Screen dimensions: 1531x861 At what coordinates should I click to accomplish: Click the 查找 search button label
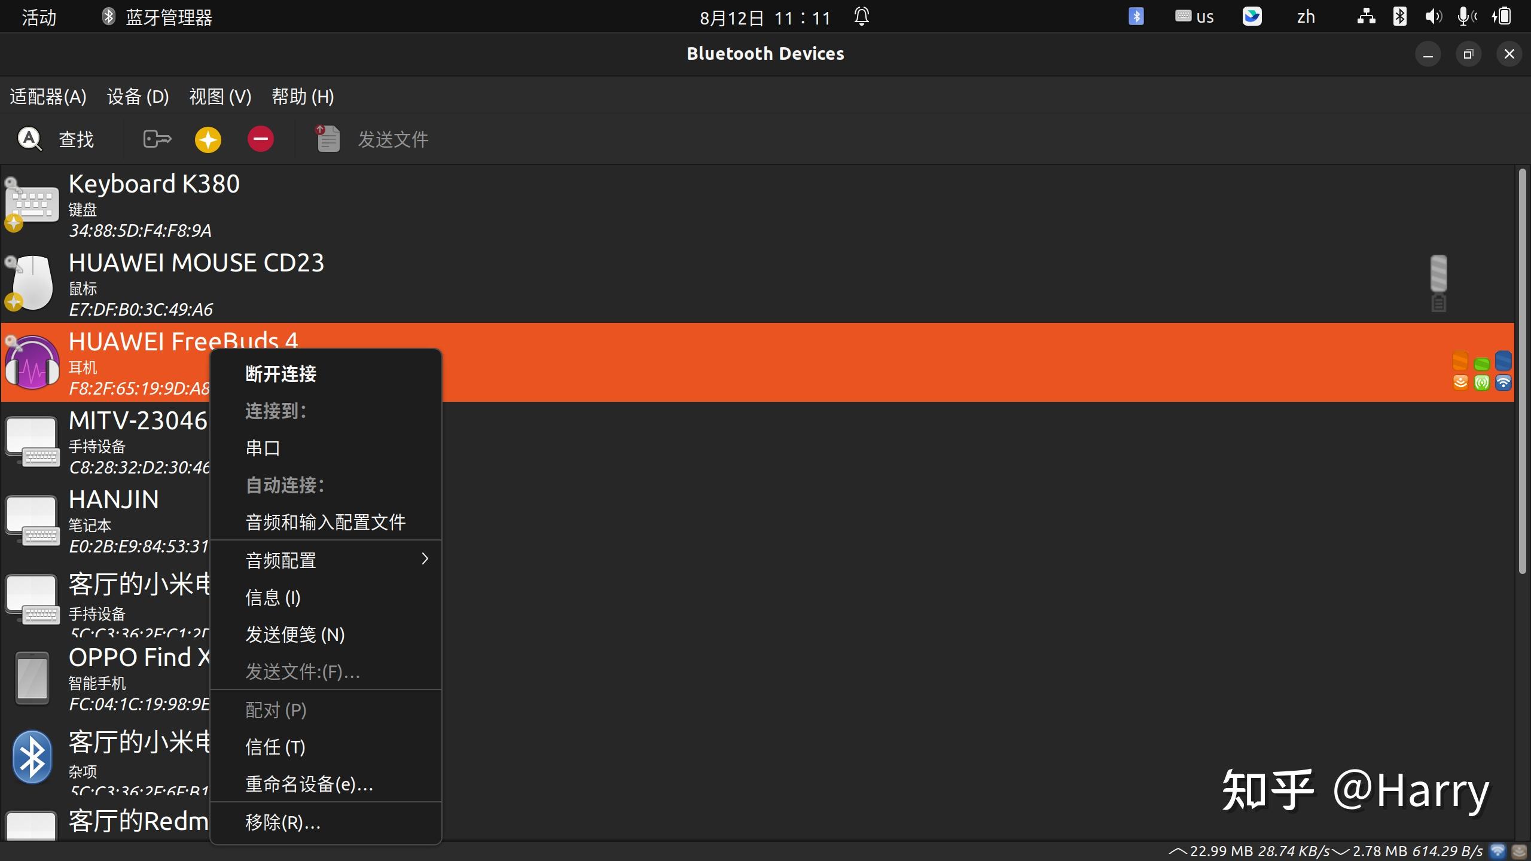coord(76,140)
